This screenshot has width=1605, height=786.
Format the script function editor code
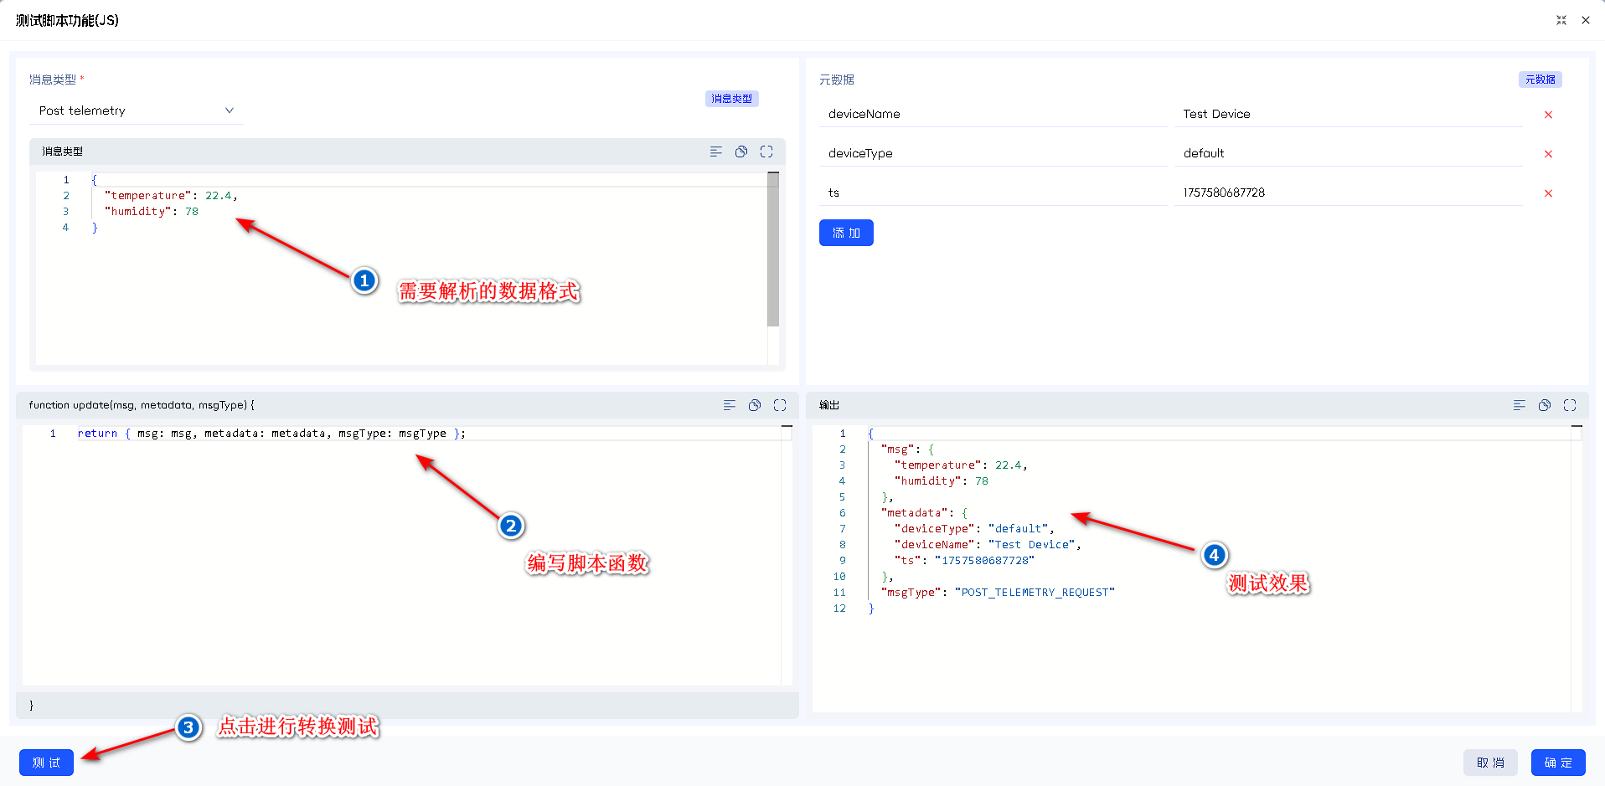tap(729, 405)
